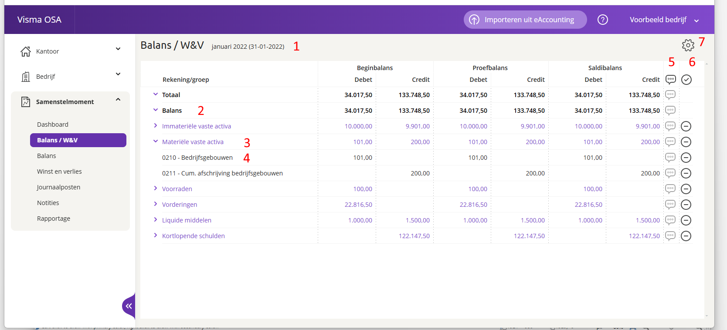Collapse the Materiële vaste activa group
727x330 pixels.
[x=156, y=141]
